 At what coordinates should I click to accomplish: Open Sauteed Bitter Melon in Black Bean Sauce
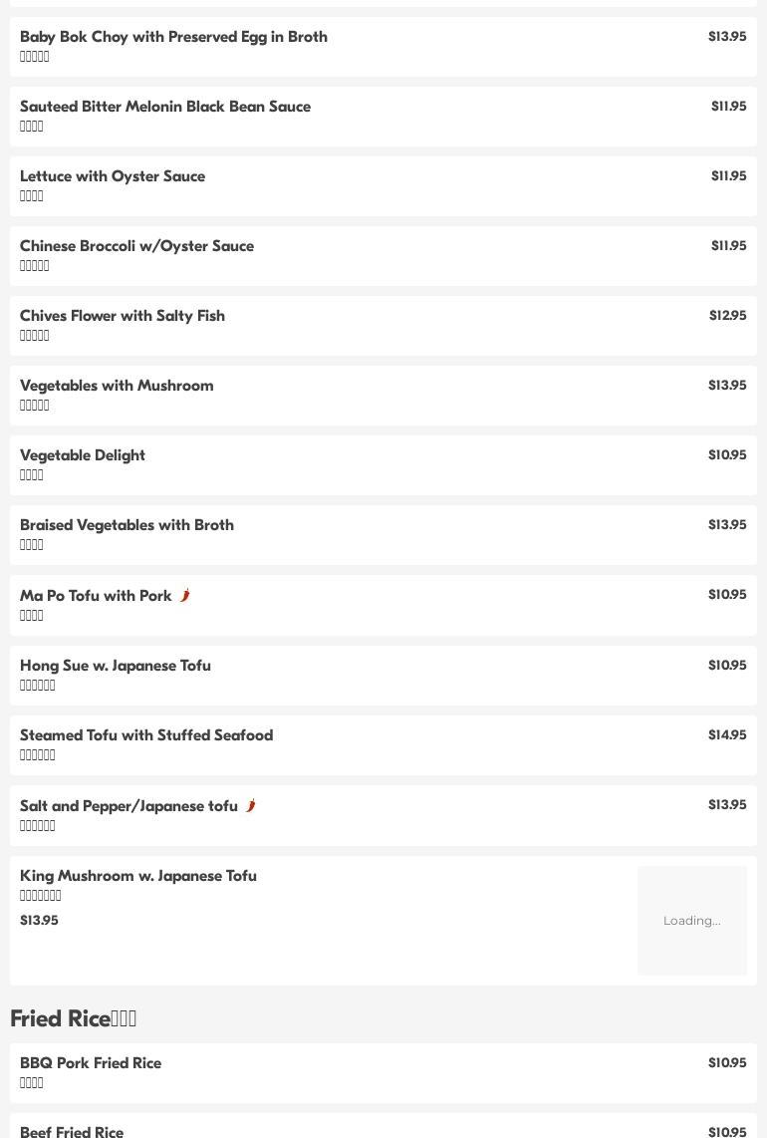click(165, 107)
